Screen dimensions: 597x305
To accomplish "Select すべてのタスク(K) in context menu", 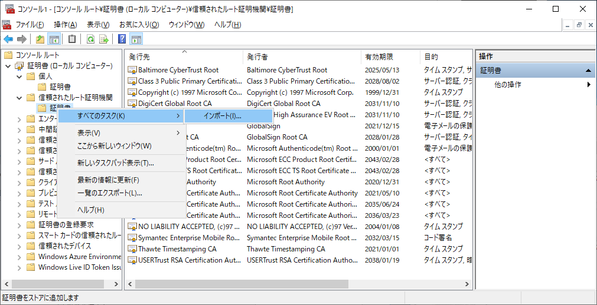I will (121, 116).
